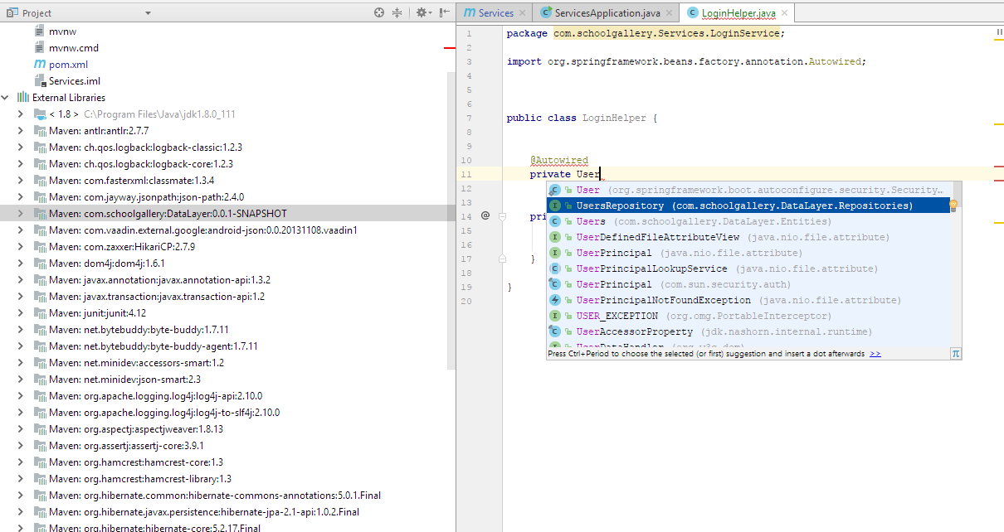Collapse the method fold marker on line 14

[x=502, y=215]
